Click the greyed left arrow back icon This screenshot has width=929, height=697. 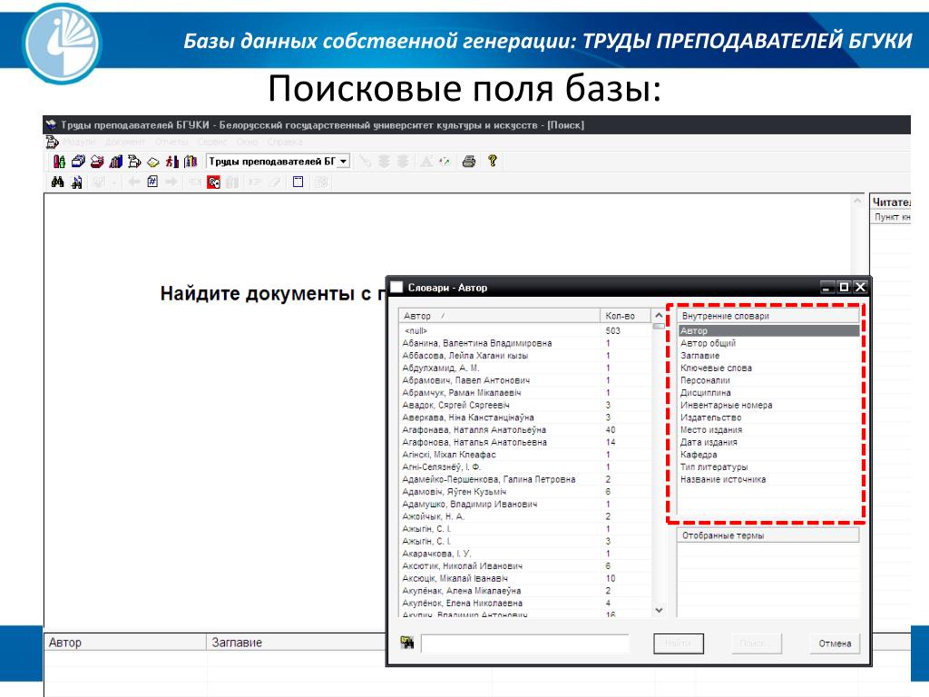[134, 182]
